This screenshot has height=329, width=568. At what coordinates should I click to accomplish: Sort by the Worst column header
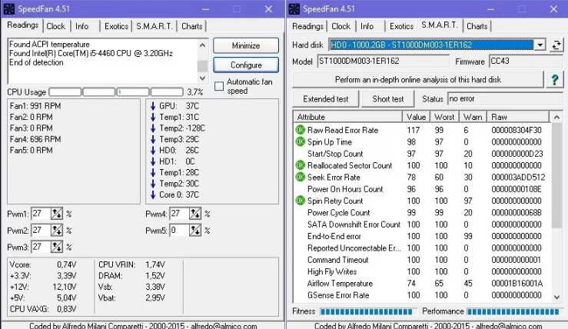444,117
